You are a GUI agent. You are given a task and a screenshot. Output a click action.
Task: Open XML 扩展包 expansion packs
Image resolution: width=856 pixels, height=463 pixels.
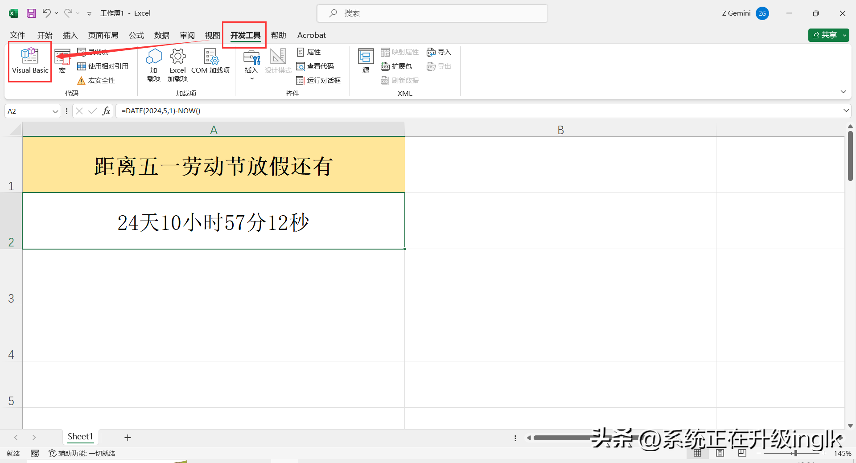tap(396, 66)
